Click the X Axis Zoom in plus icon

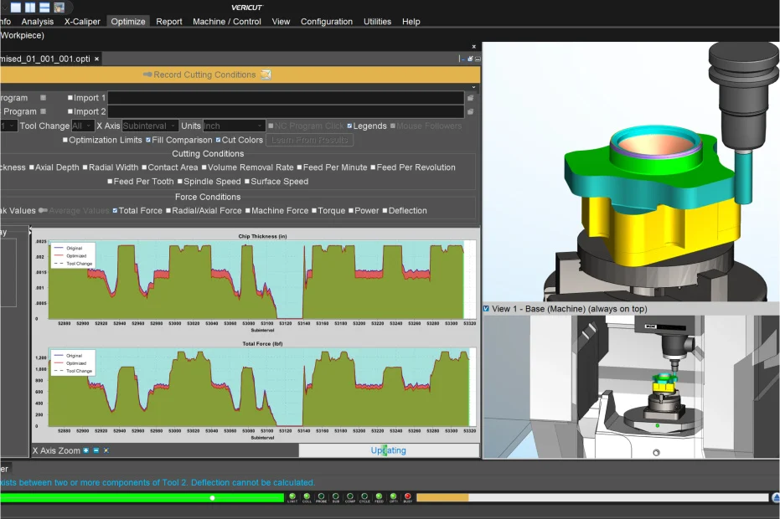tap(86, 450)
